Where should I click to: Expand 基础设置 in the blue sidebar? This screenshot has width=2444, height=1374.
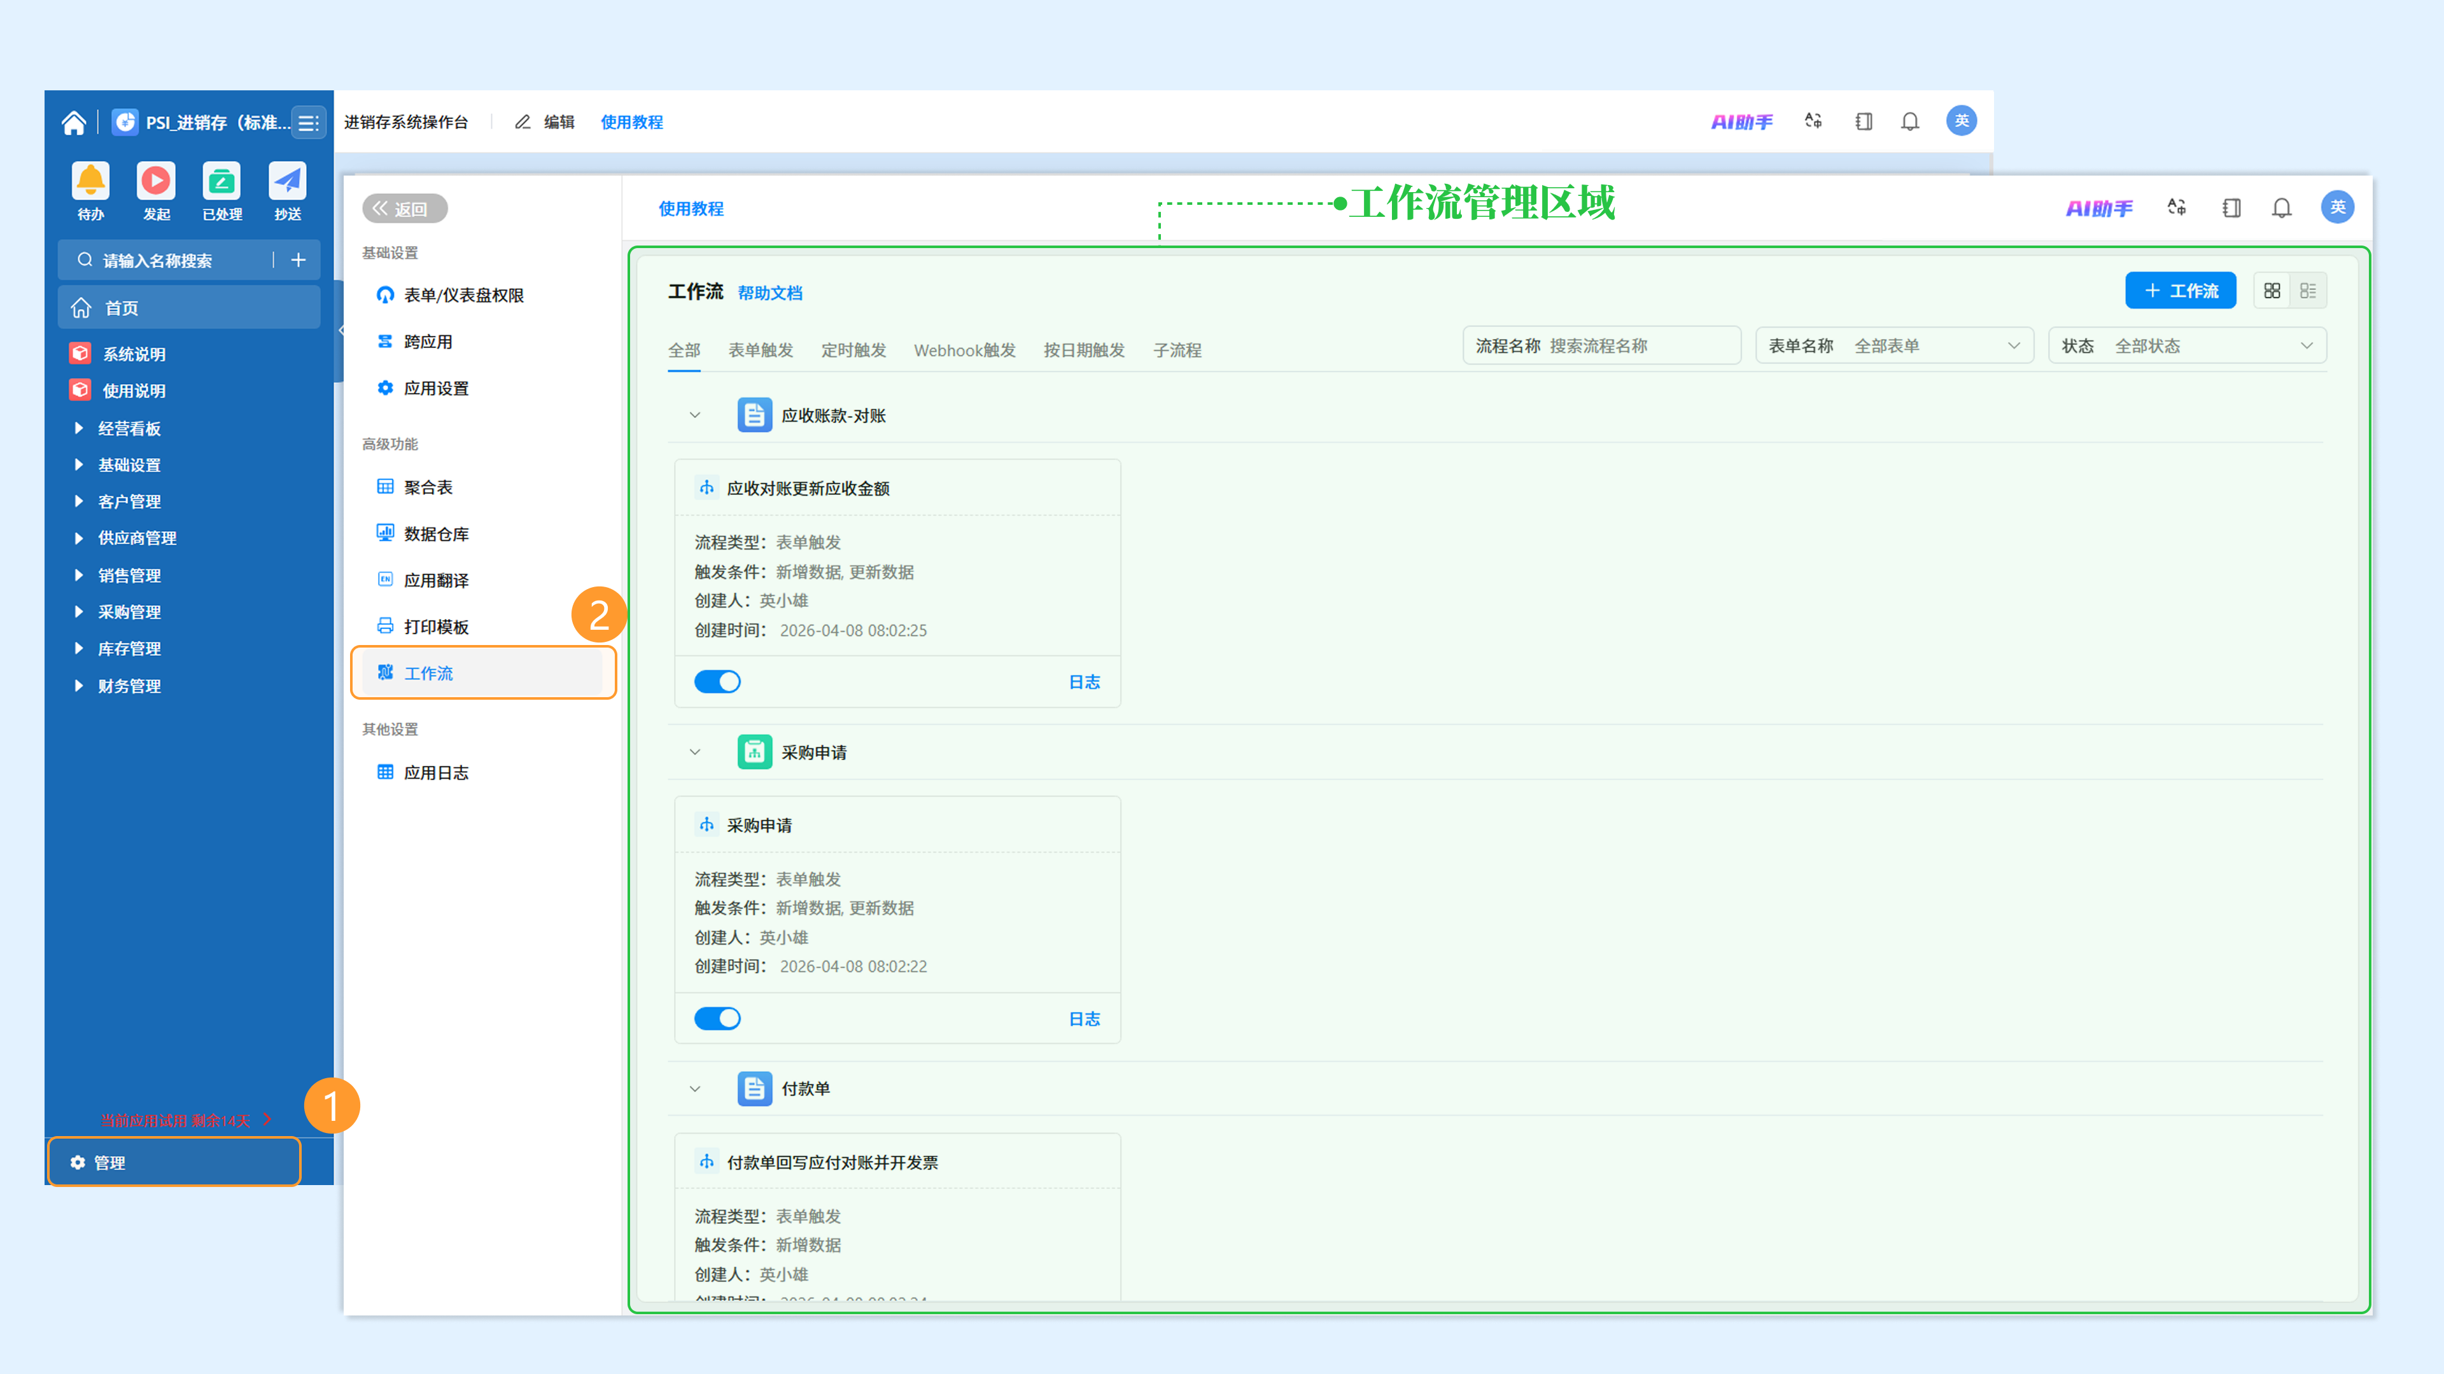(x=79, y=464)
